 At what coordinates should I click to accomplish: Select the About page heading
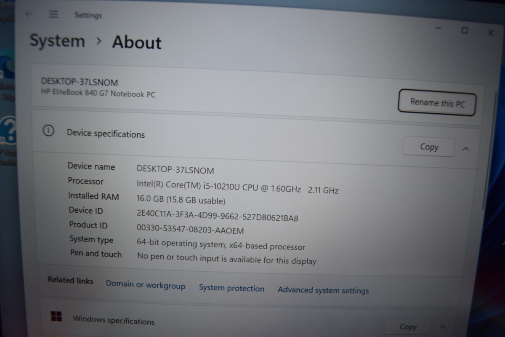click(137, 43)
